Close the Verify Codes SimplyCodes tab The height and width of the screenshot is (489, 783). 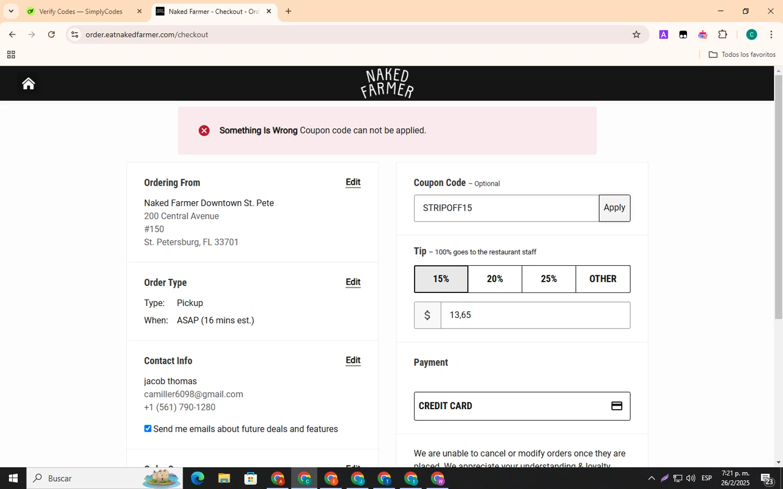click(x=139, y=11)
